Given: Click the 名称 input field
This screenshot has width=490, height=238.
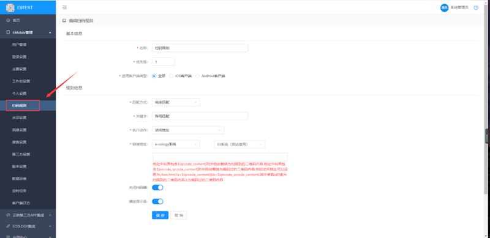Looking at the screenshot, I should point(200,48).
